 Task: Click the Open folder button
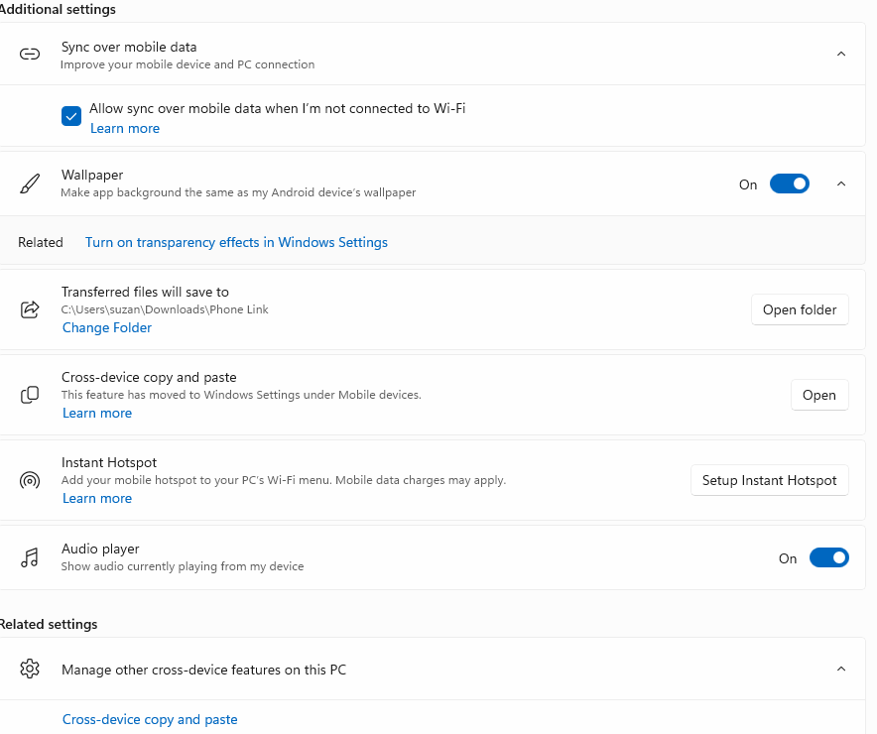tap(800, 309)
